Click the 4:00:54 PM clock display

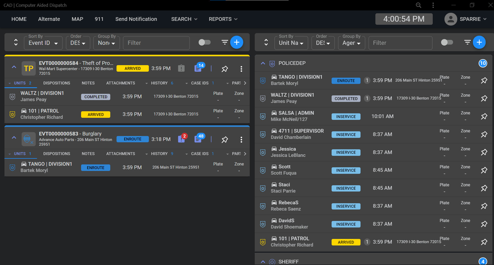pos(404,19)
